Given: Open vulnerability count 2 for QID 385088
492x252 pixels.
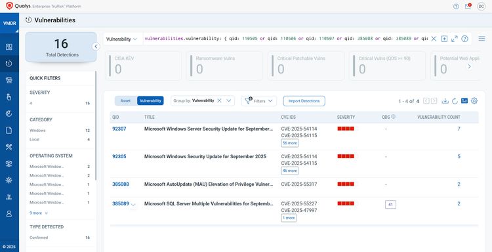Looking at the screenshot, I should pos(459,184).
